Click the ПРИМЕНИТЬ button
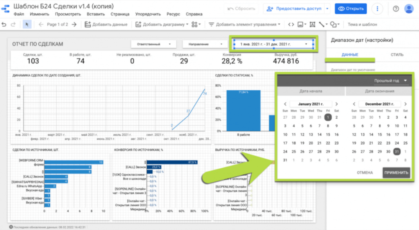Screen dimensions: 419x230 coord(396,172)
